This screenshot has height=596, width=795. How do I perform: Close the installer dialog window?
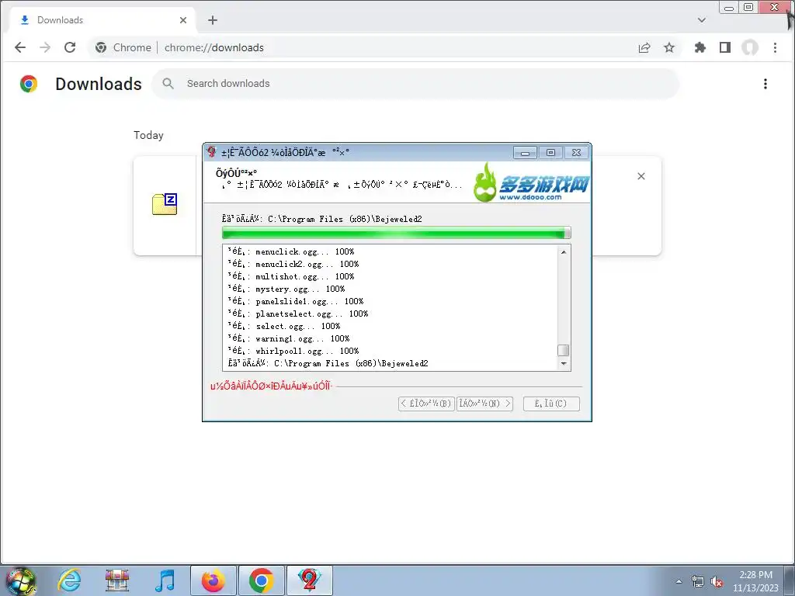[577, 153]
